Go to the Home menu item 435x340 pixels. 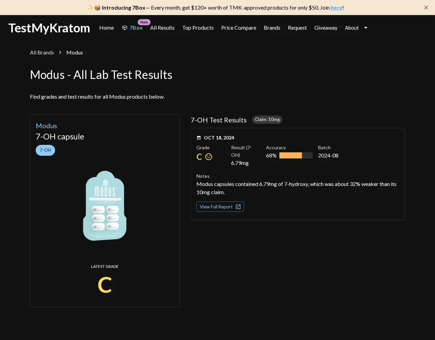point(107,28)
